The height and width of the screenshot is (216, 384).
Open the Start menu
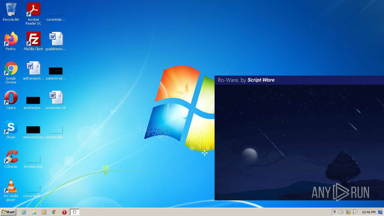click(x=8, y=212)
